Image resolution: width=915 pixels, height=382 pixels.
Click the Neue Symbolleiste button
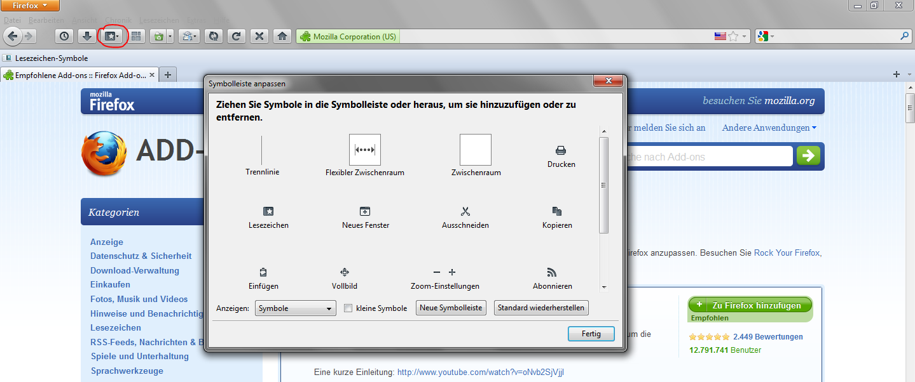coord(451,308)
